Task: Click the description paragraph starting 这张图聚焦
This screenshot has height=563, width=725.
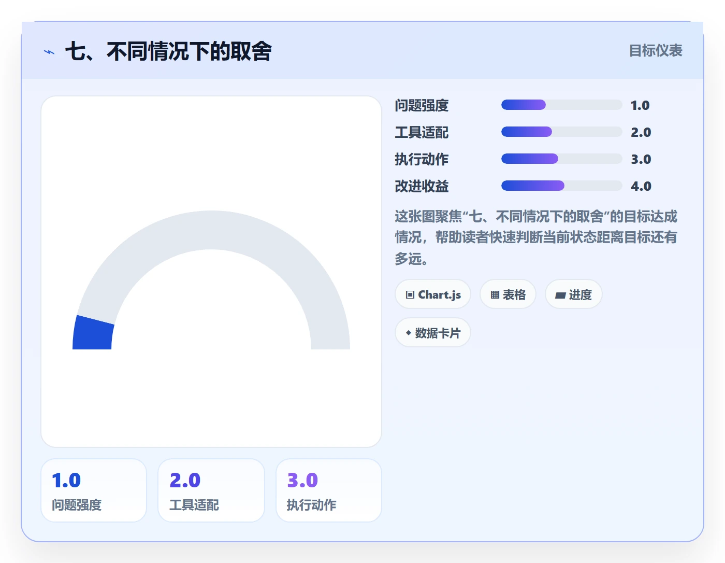Action: (536, 237)
